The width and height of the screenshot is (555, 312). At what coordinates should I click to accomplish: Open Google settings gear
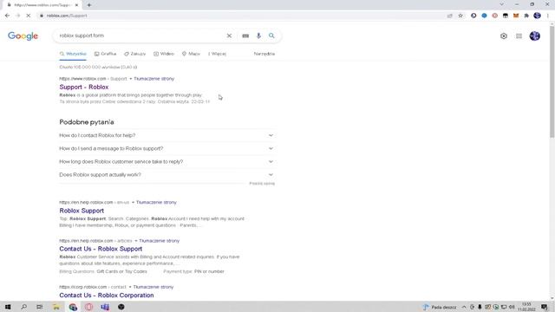pos(504,36)
